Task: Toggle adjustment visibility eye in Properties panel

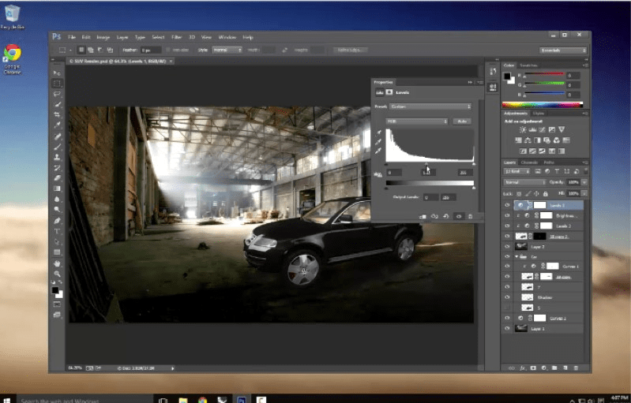Action: point(459,215)
